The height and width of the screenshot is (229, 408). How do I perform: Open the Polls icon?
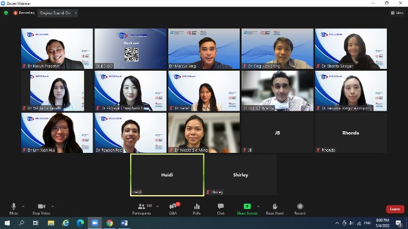tap(197, 208)
